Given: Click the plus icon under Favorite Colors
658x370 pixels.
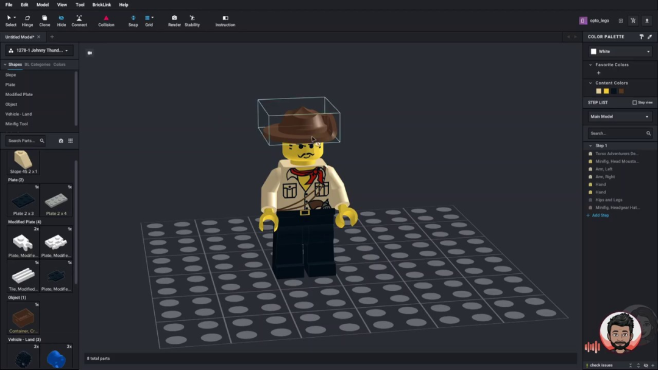Looking at the screenshot, I should [598, 73].
